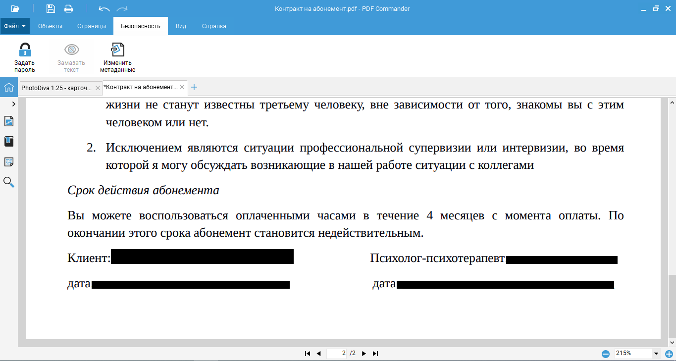Viewport: 676px width, 361px height.
Task: Open the 215% zoom level dropdown
Action: (x=656, y=354)
